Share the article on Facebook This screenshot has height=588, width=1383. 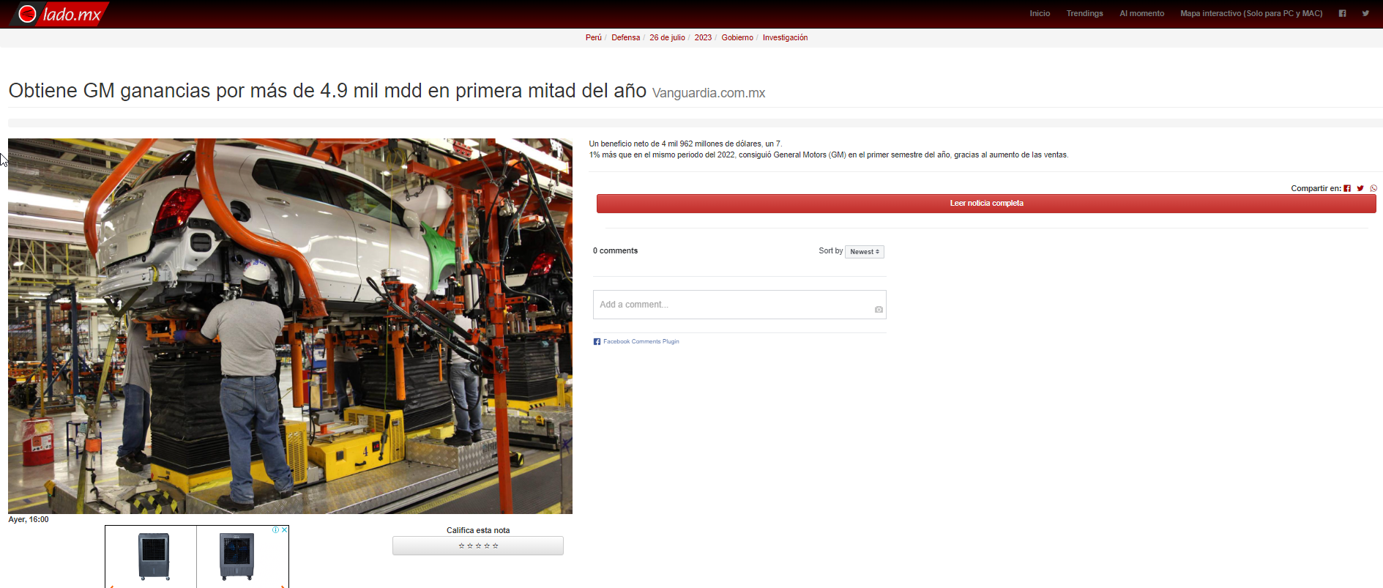pyautogui.click(x=1347, y=188)
